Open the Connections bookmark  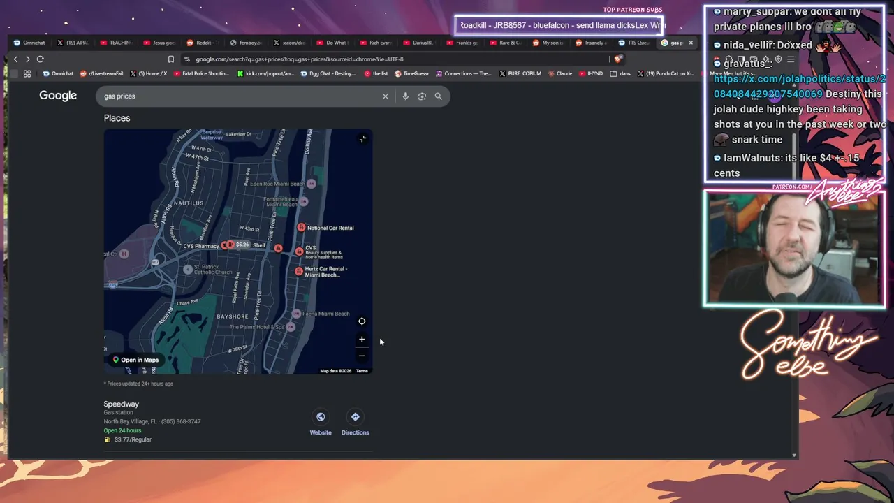coord(463,73)
